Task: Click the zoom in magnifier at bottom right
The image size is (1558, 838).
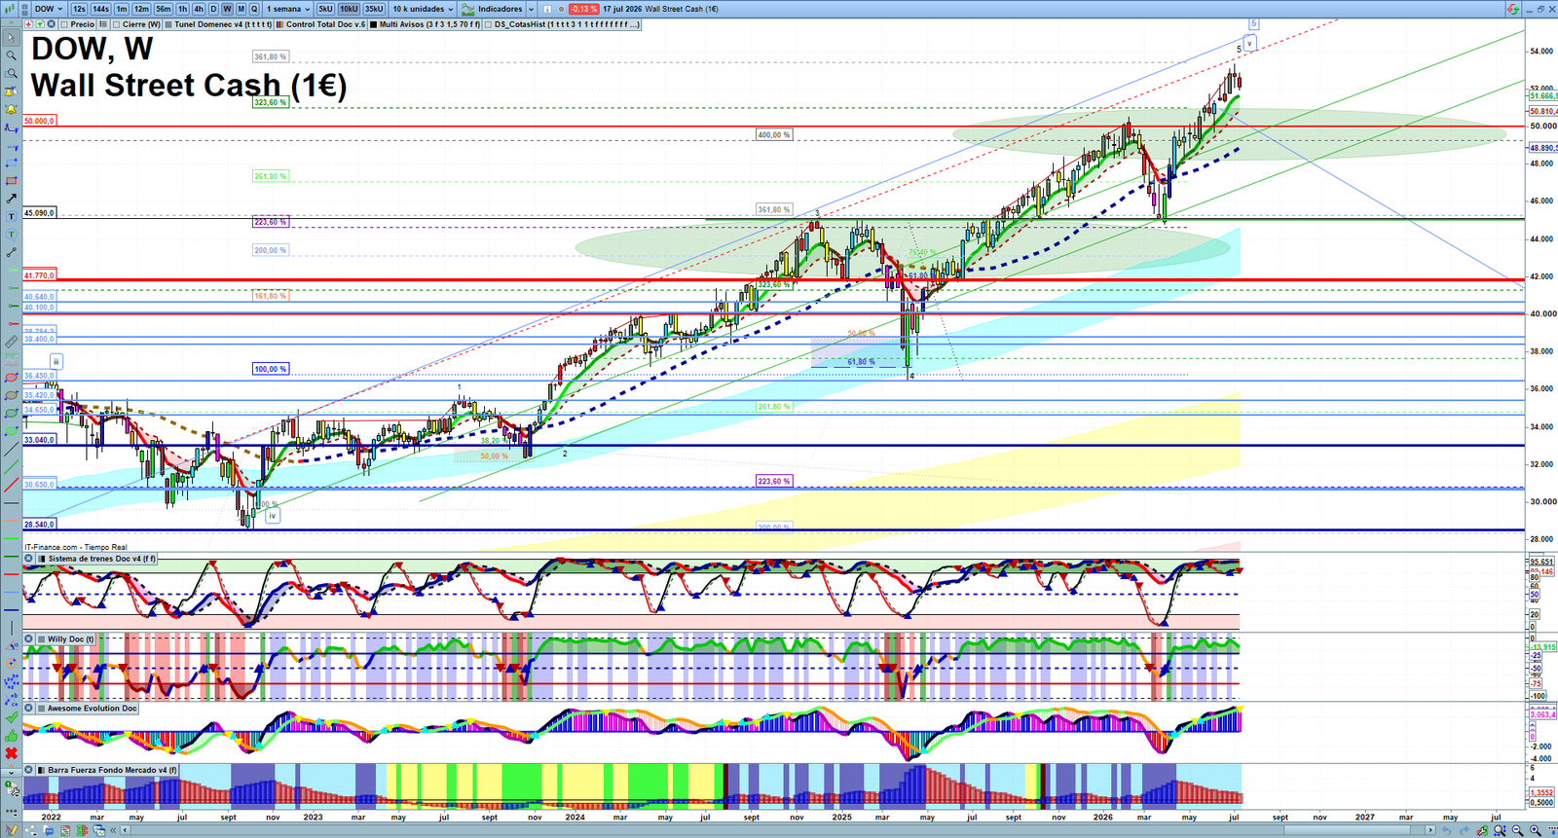Action: coord(1536,830)
